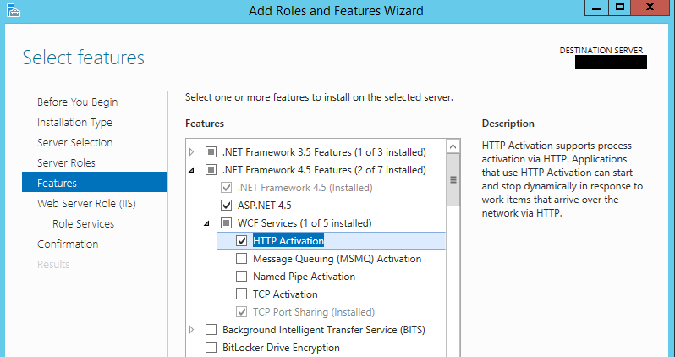Jump to the Confirmation page

tap(68, 244)
